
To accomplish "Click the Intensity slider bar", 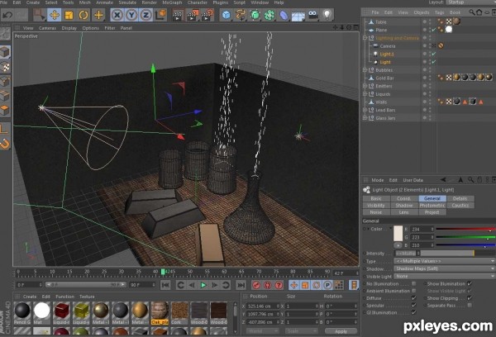I will click(457, 254).
